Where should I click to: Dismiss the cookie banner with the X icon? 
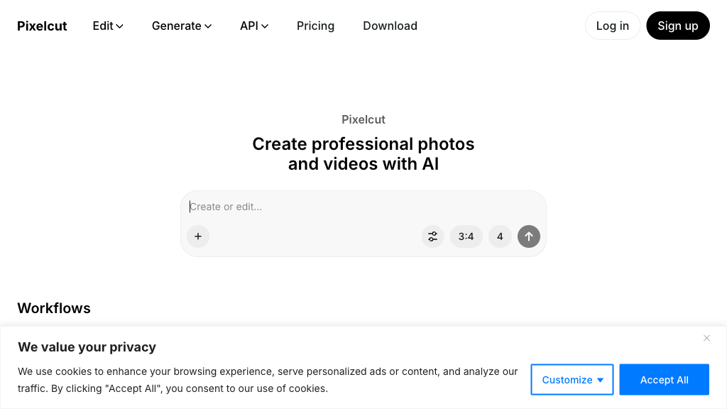[x=706, y=338]
